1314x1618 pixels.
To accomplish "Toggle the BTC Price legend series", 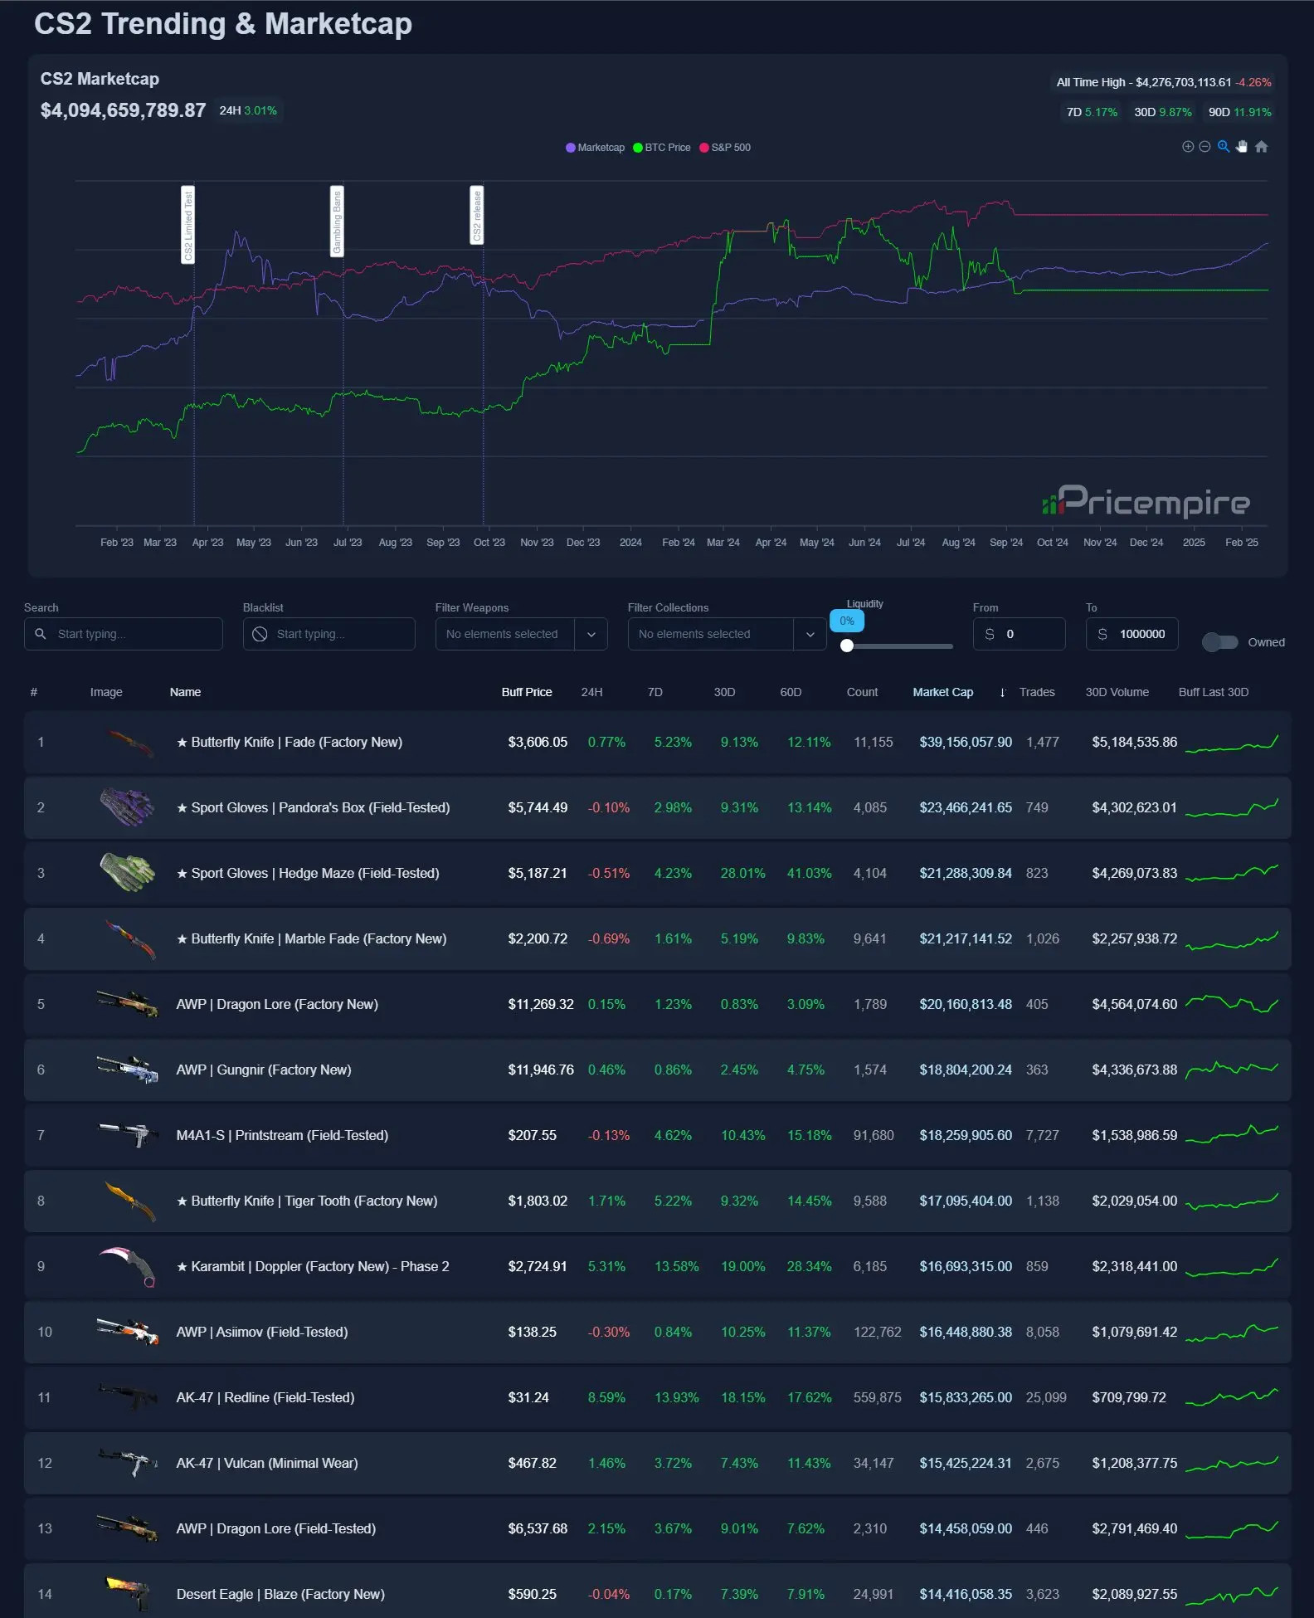I will [x=661, y=148].
